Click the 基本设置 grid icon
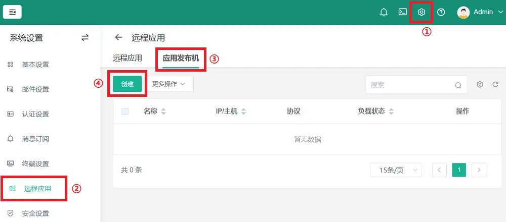Screen dimensions: 506x222 point(10,65)
